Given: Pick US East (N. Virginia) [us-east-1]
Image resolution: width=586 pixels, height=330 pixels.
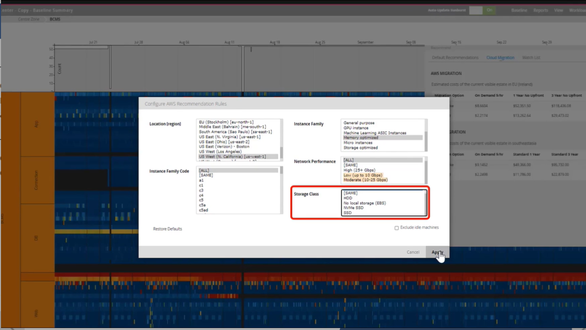Looking at the screenshot, I should 229,137.
